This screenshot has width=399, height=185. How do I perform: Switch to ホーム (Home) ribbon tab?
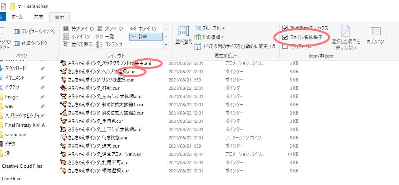pyautogui.click(x=17, y=17)
